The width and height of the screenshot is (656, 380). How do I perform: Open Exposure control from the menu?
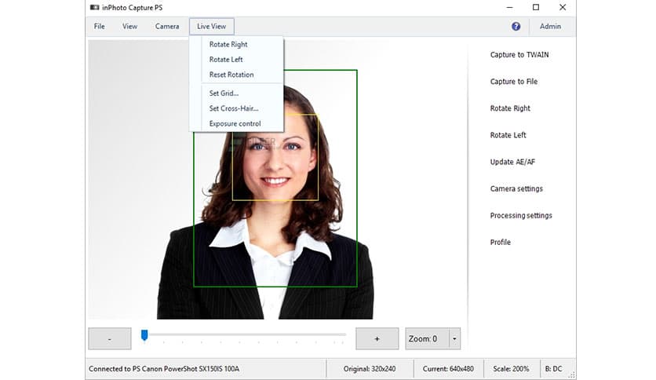coord(235,123)
